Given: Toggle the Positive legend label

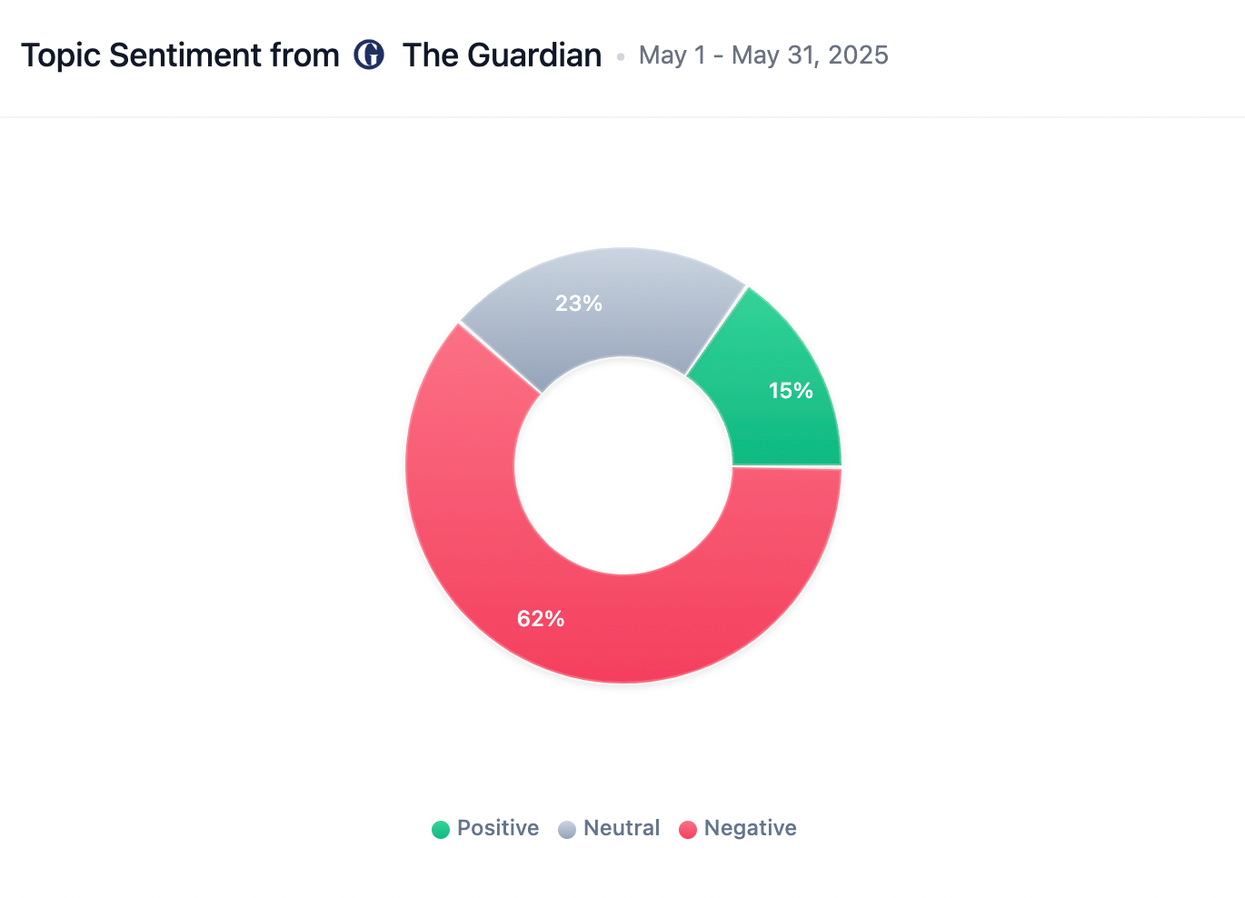Looking at the screenshot, I should (x=497, y=828).
